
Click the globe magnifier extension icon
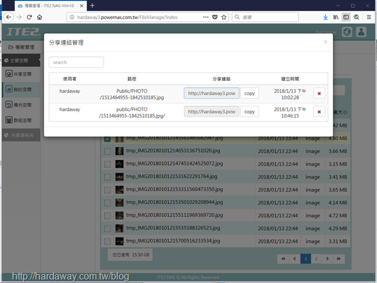tap(356, 17)
